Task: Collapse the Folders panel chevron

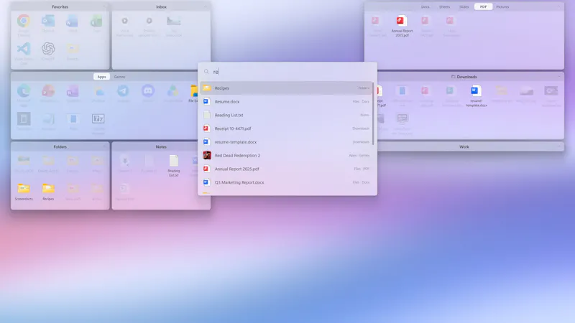Action: point(104,147)
